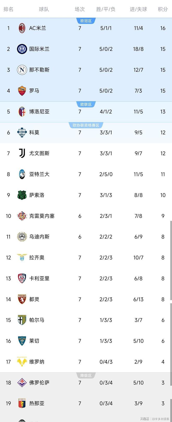Open the 那不勒斯 club logo
Screen dimensions: 172x422
point(22,70)
